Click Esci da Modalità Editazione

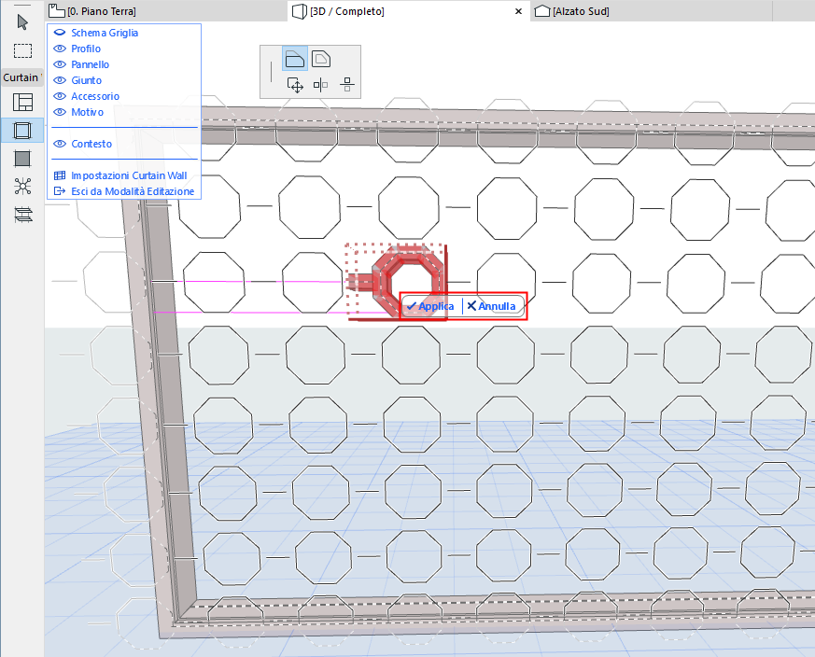coord(133,189)
